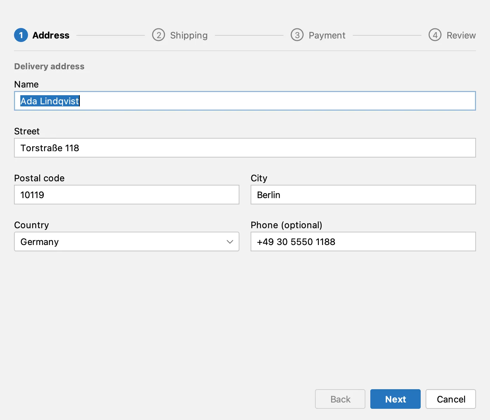Click the step 1 Address circle icon
490x420 pixels.
21,35
